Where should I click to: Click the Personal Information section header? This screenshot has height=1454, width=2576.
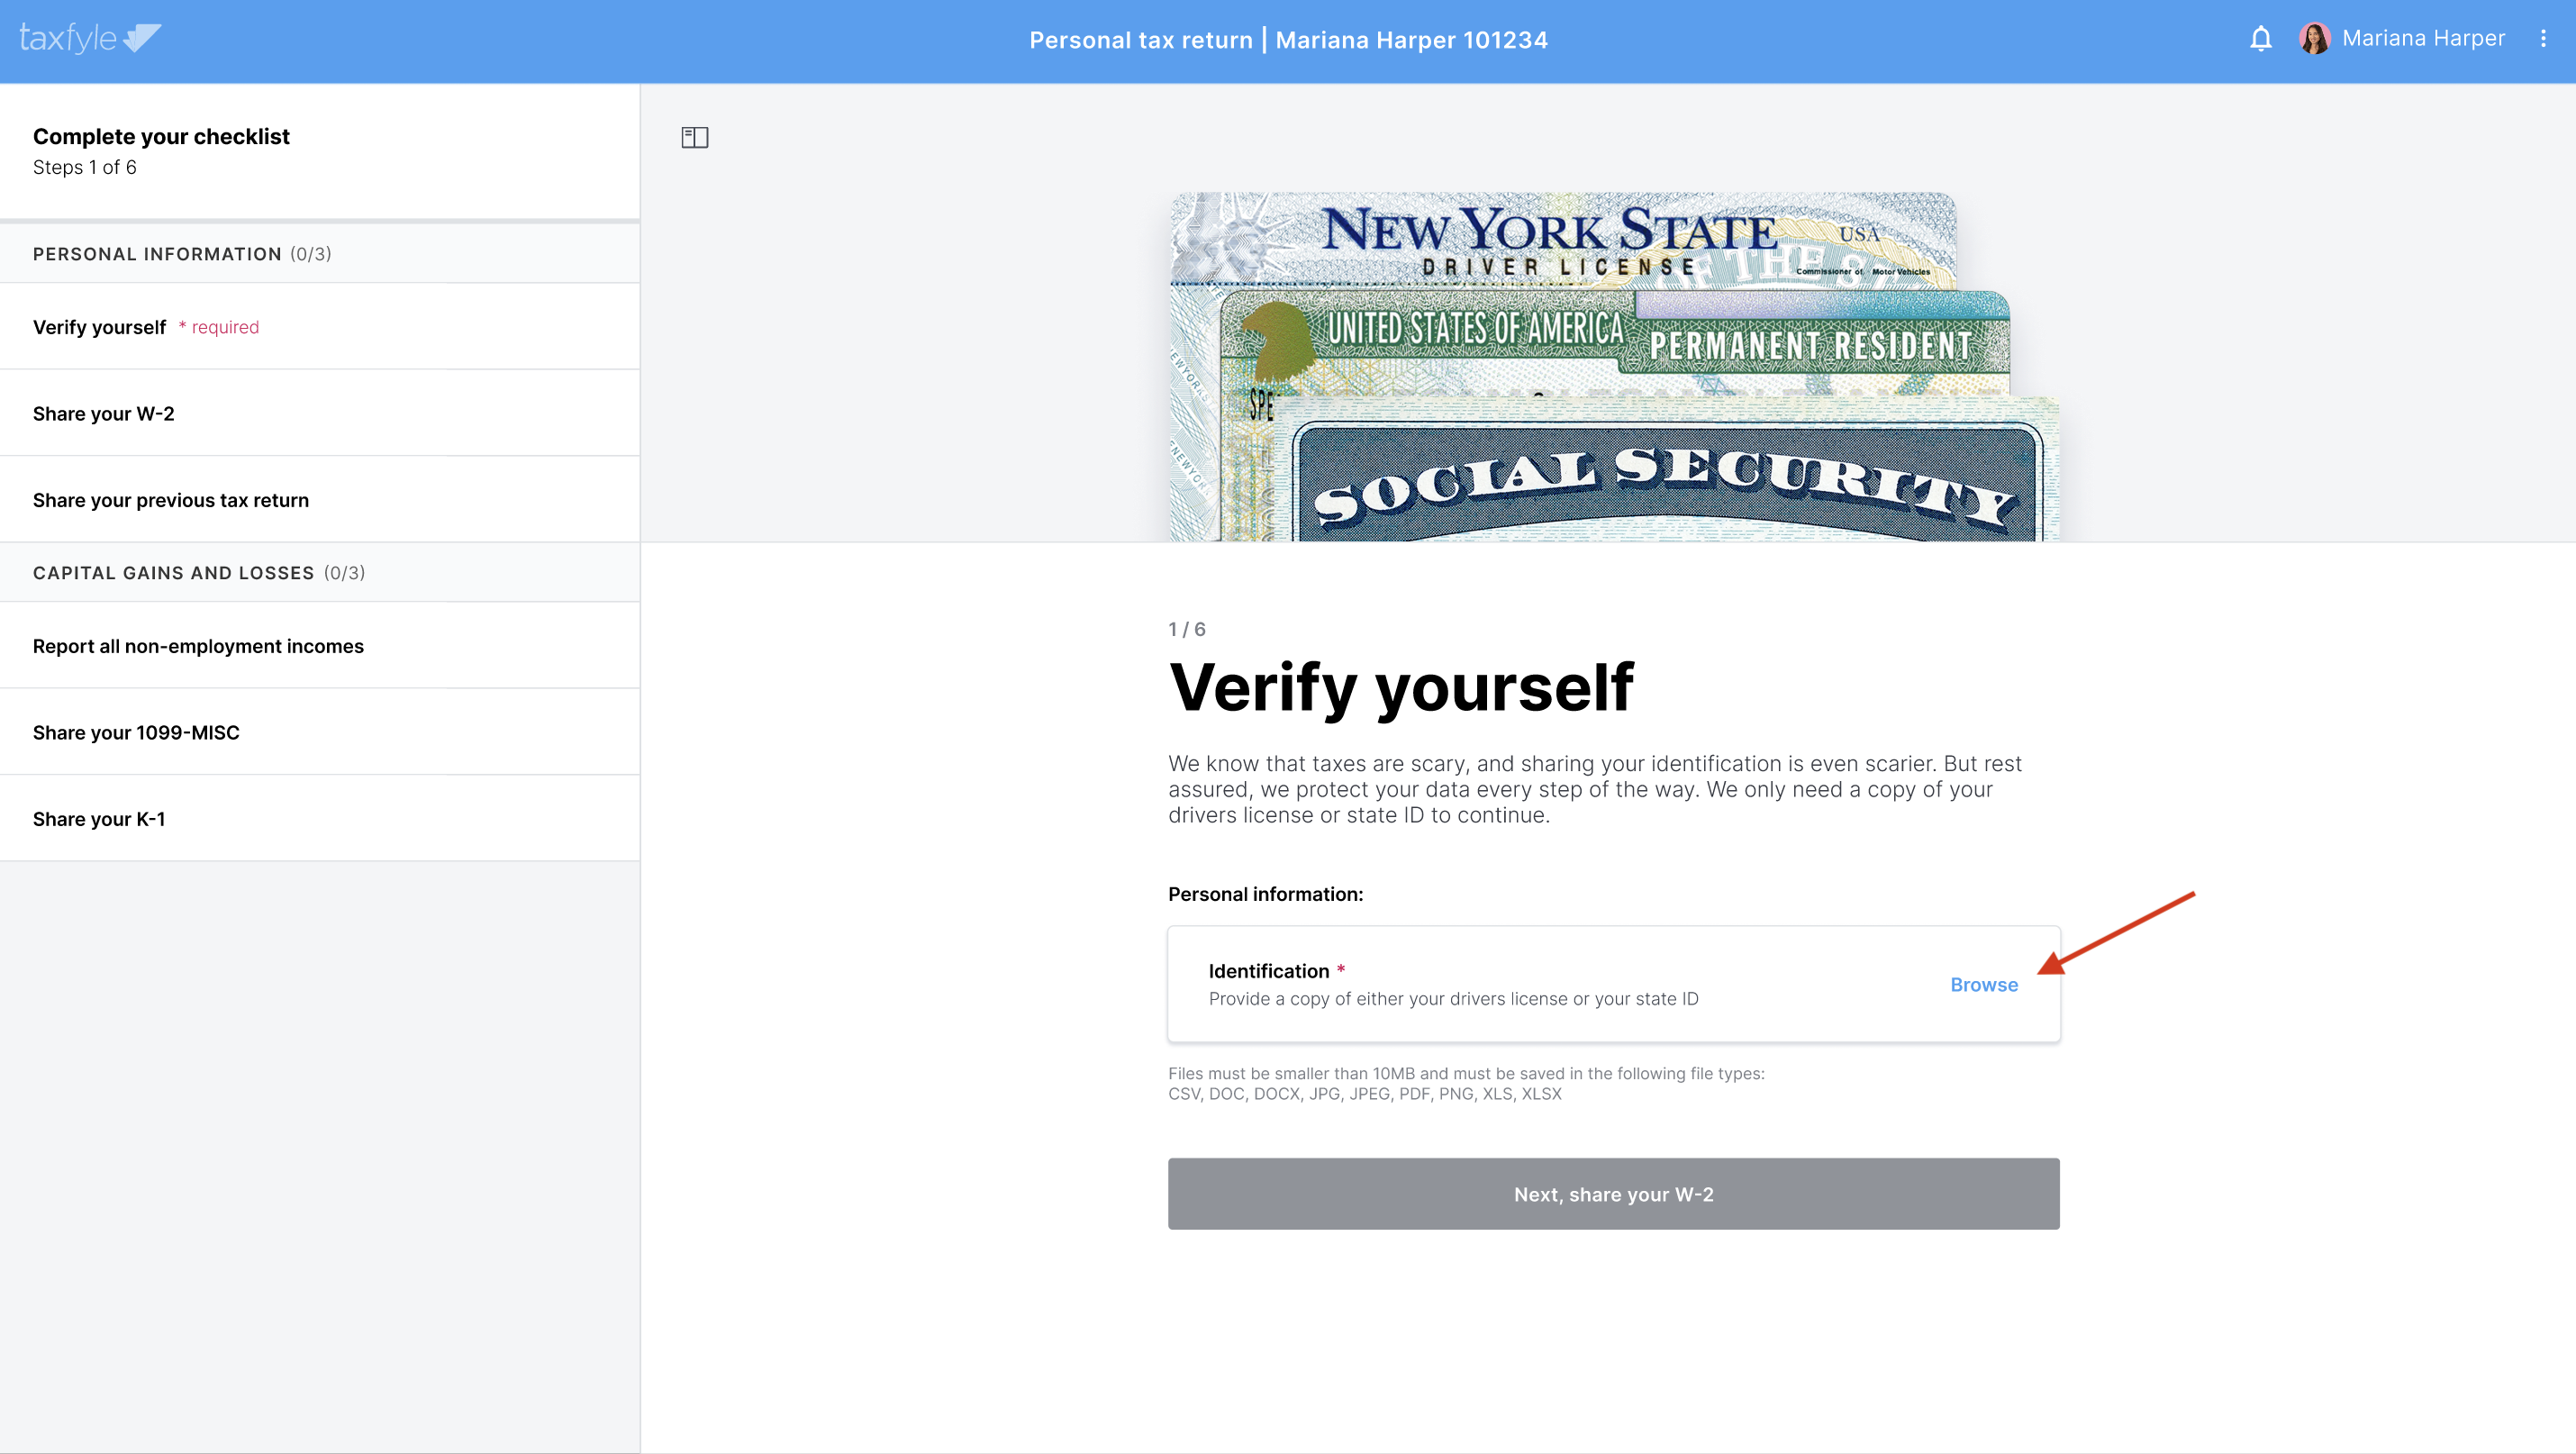click(320, 254)
